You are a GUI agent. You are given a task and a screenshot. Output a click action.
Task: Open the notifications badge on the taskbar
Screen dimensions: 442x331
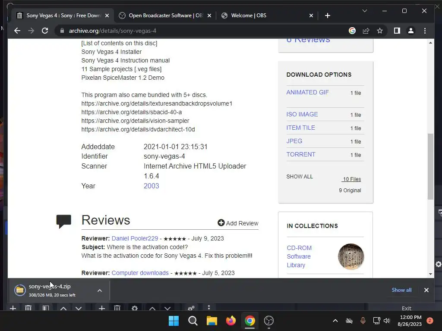pyautogui.click(x=430, y=321)
